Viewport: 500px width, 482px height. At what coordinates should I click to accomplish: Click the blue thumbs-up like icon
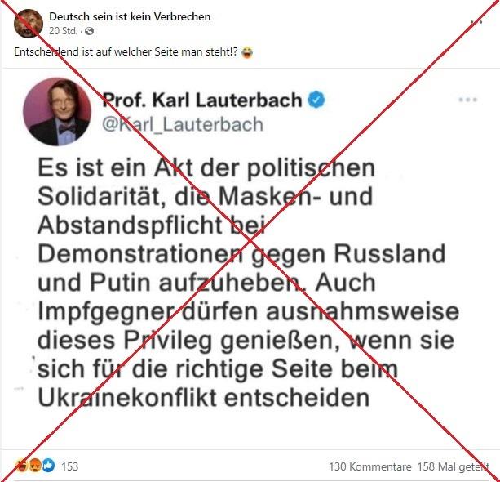point(48,466)
